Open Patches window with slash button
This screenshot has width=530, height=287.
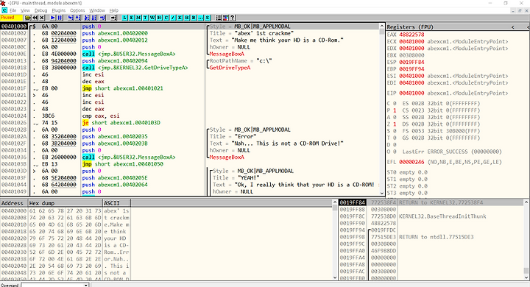173,18
